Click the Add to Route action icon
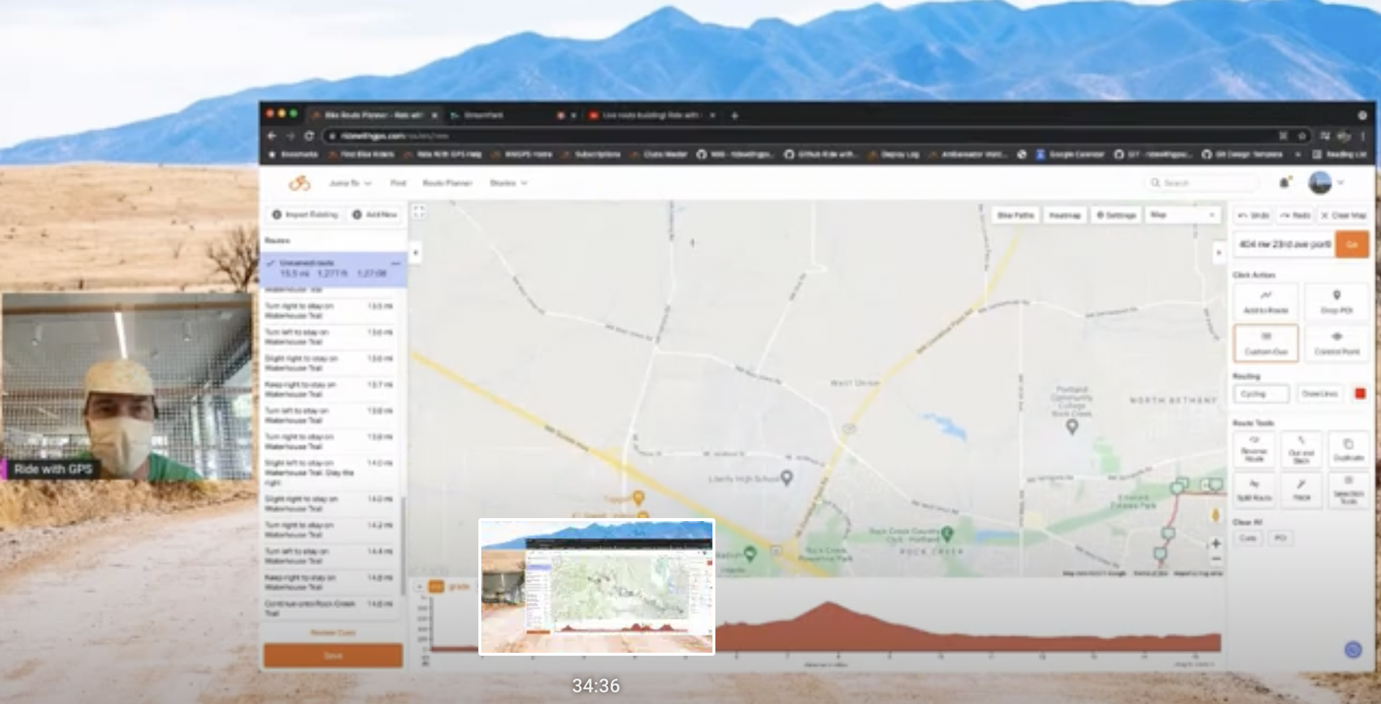 click(x=1266, y=301)
